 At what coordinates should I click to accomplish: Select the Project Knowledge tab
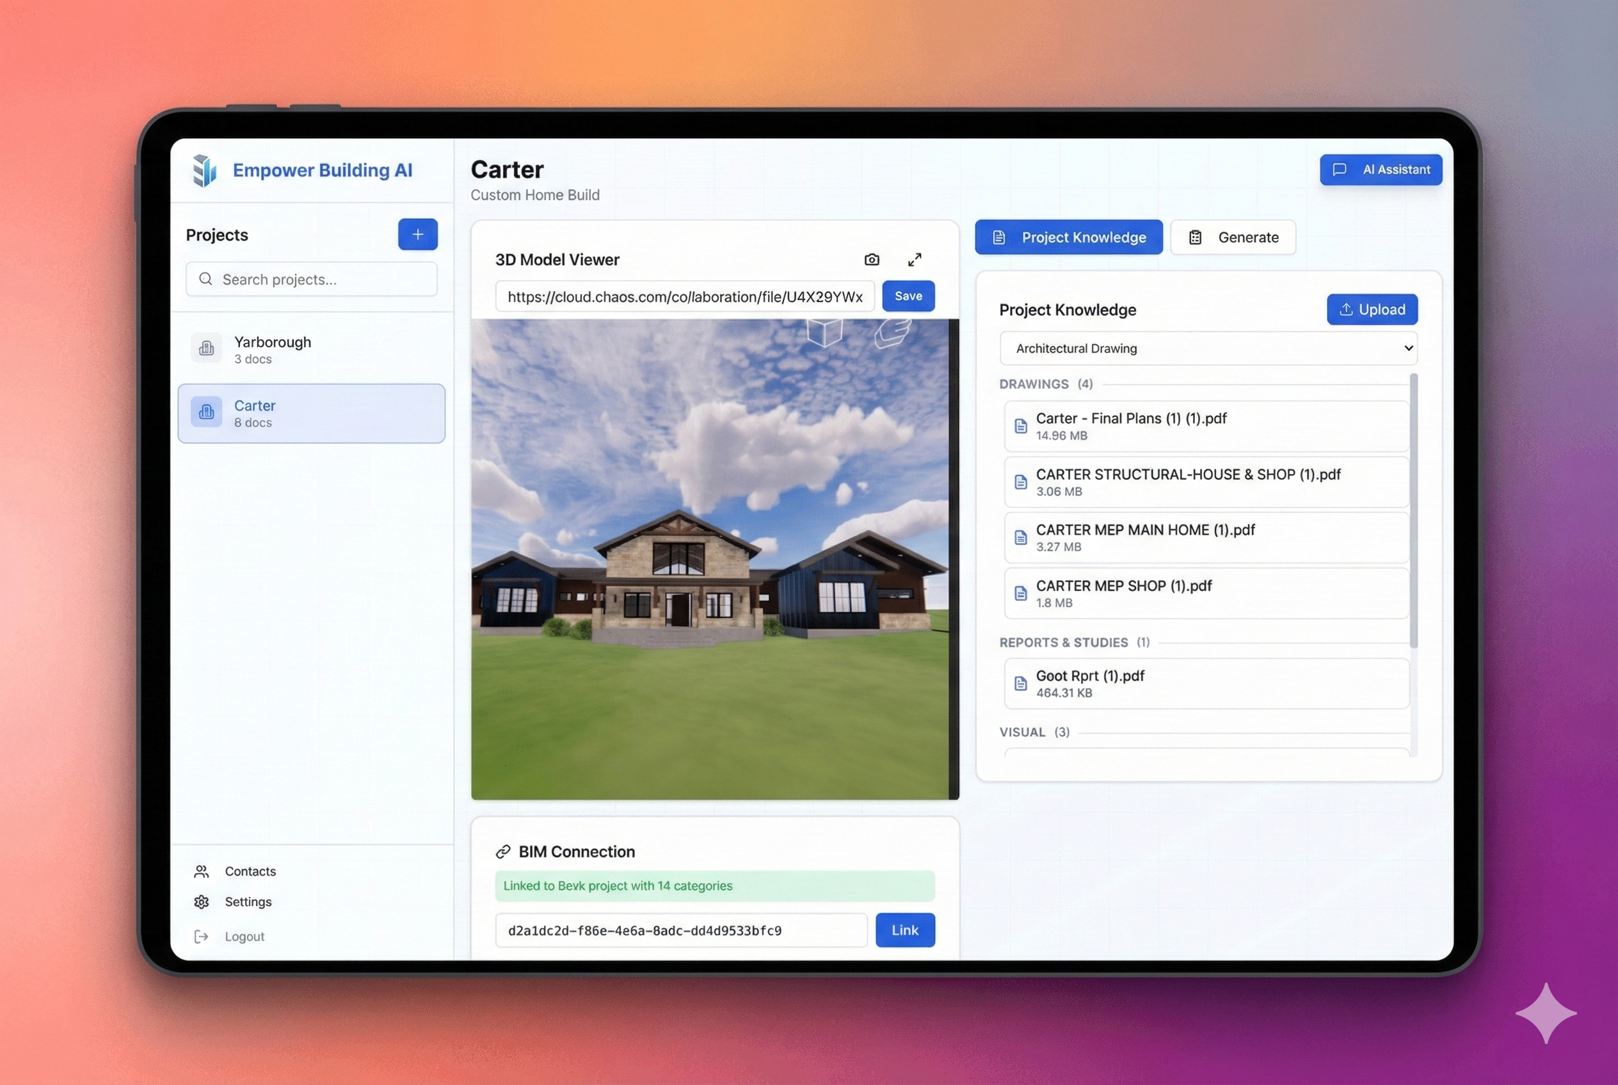point(1068,237)
